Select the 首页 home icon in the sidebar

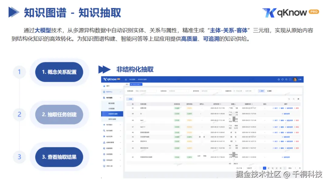pos(104,86)
